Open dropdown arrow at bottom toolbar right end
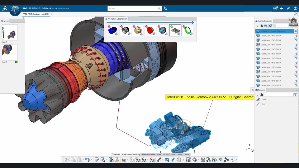Viewport: 299px width, 168px height. click(236, 160)
